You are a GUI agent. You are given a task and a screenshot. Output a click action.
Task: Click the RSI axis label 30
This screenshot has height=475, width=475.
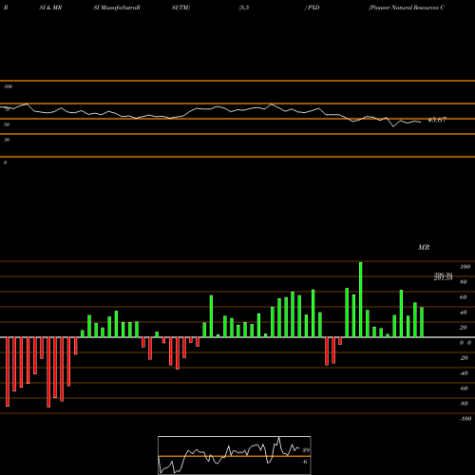click(7, 140)
